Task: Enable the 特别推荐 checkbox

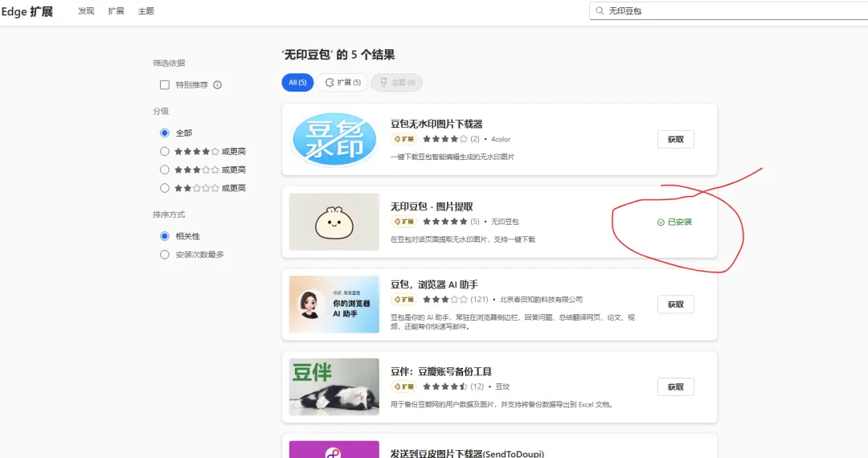Action: [x=165, y=84]
